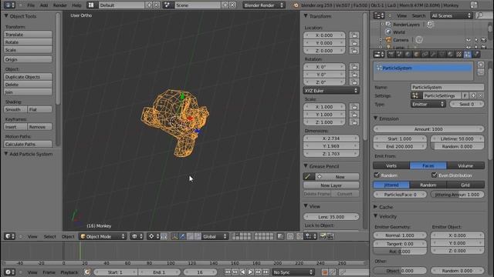Screen dimensions: 494x277
Task: Click the World globe icon in outliner
Action: pyautogui.click(x=388, y=32)
